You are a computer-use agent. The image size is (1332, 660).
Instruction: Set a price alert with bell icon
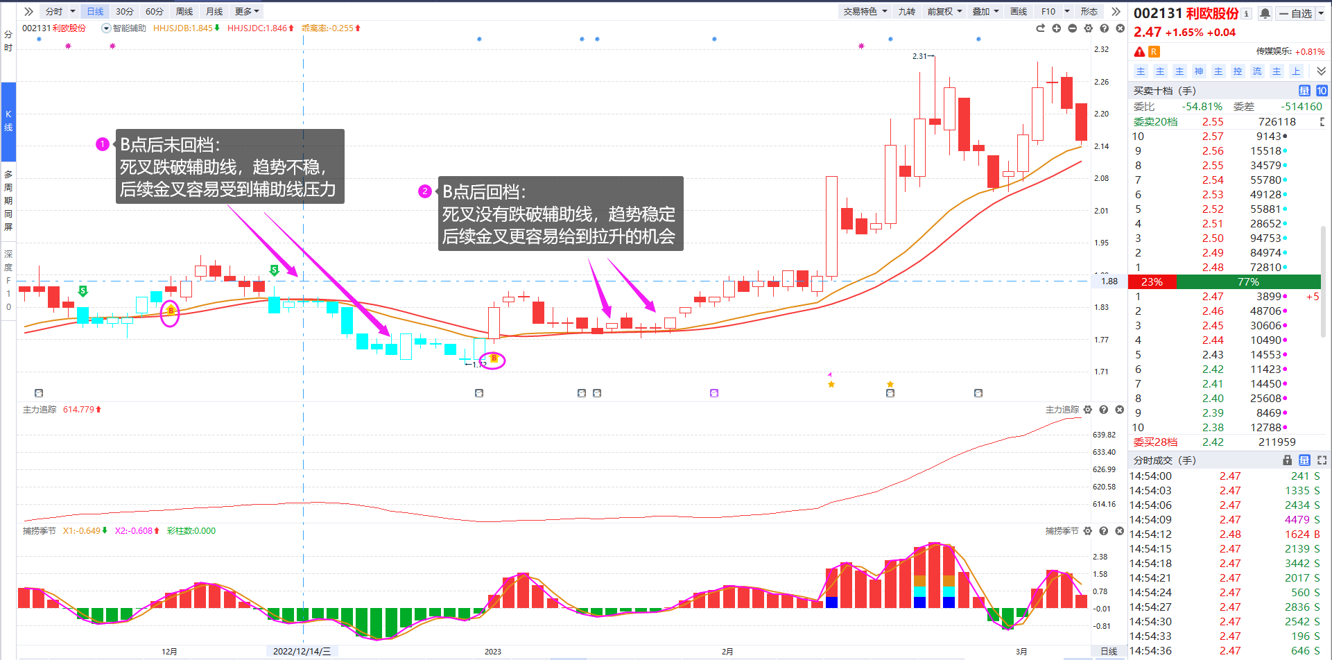pyautogui.click(x=1265, y=13)
